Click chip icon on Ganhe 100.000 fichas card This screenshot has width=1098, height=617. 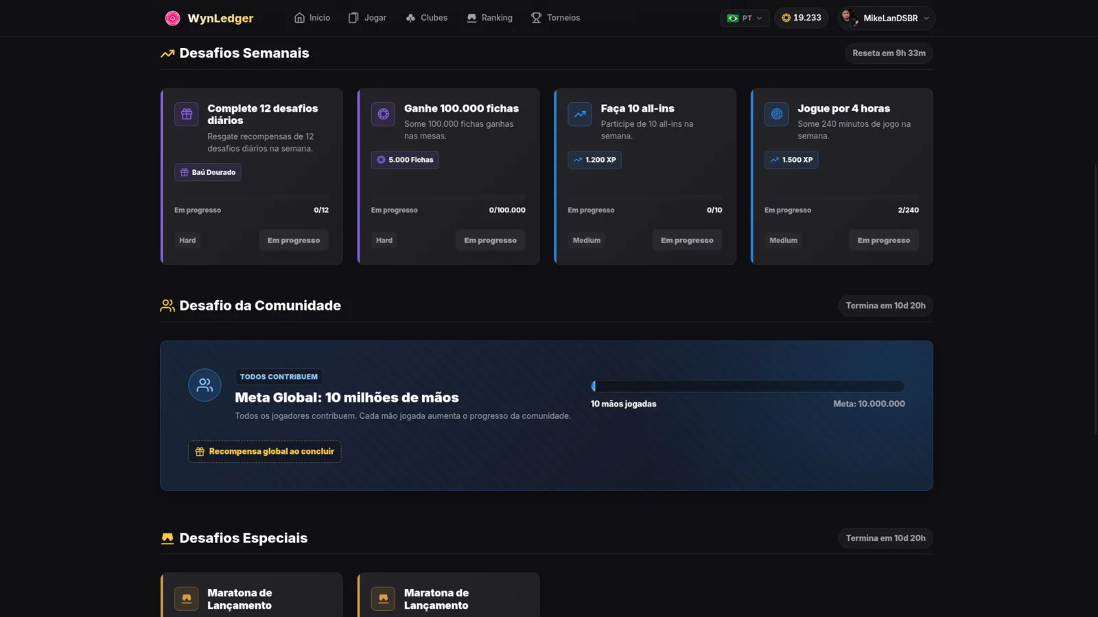383,114
